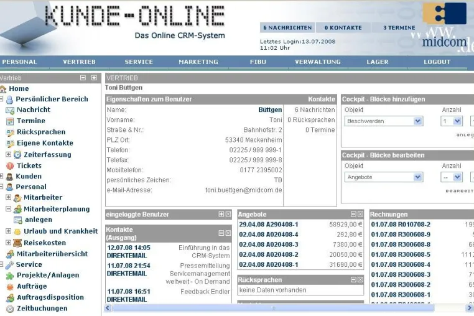Expand the Urlaub und Krankheit node
This screenshot has width=474, height=316.
tap(9, 231)
